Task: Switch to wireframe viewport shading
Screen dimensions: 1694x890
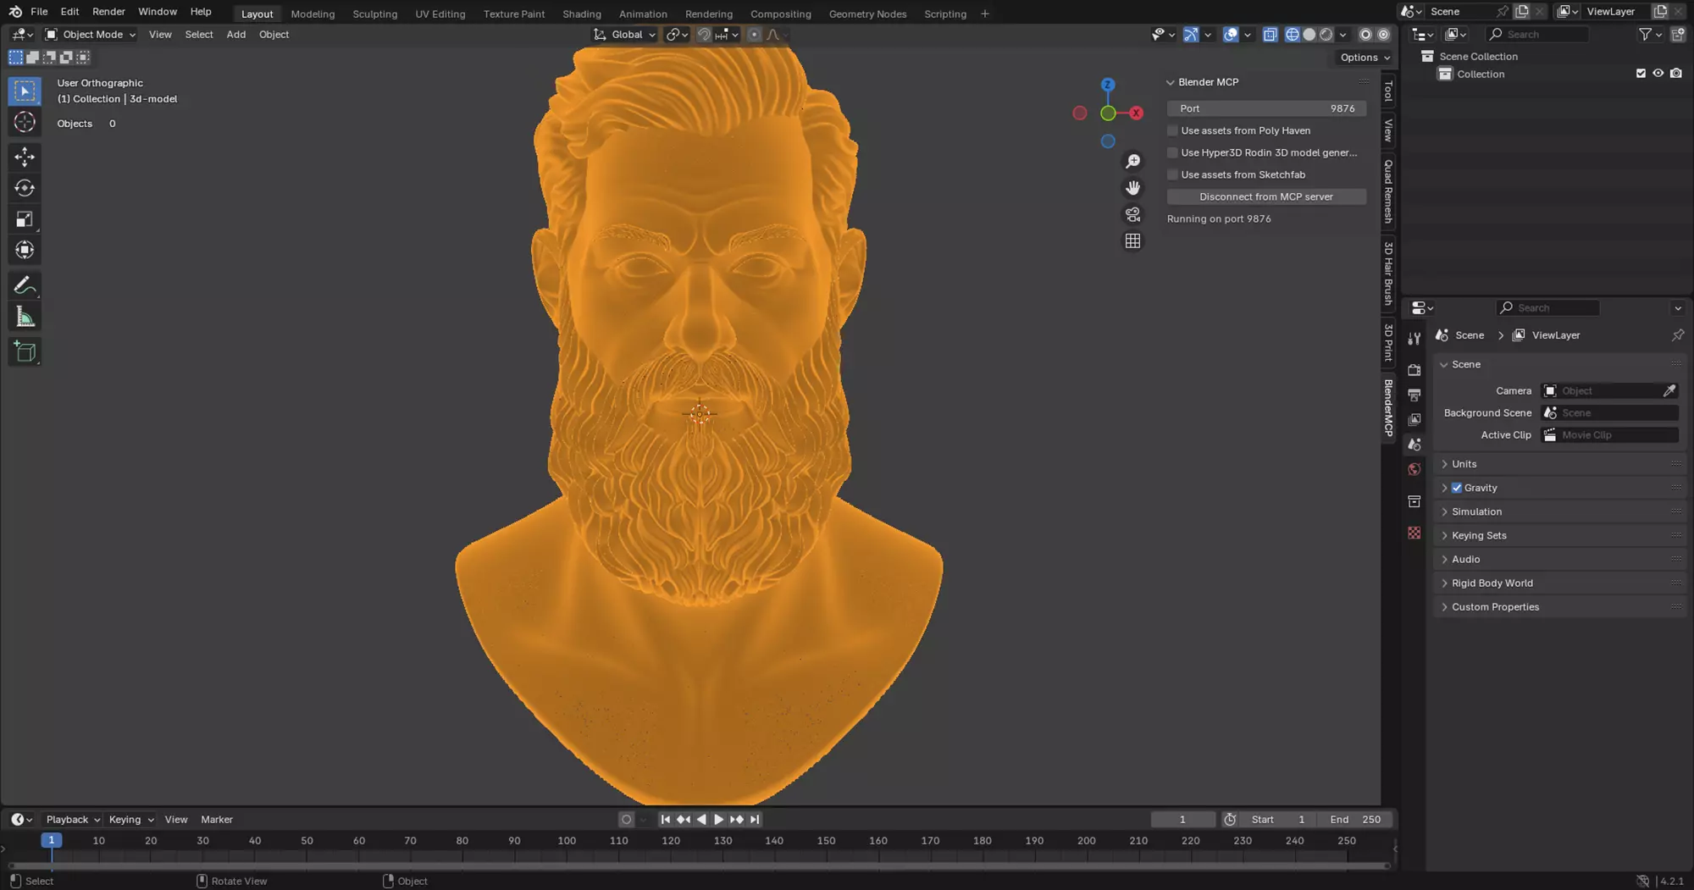Action: 1292,35
